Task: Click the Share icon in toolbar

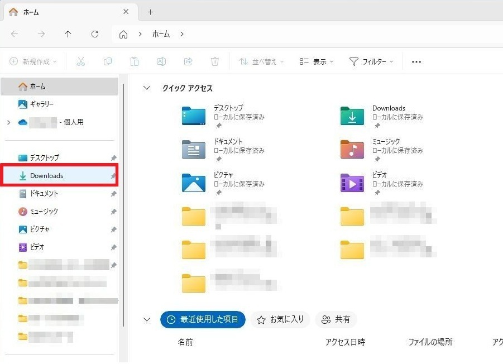Action: pyautogui.click(x=188, y=62)
